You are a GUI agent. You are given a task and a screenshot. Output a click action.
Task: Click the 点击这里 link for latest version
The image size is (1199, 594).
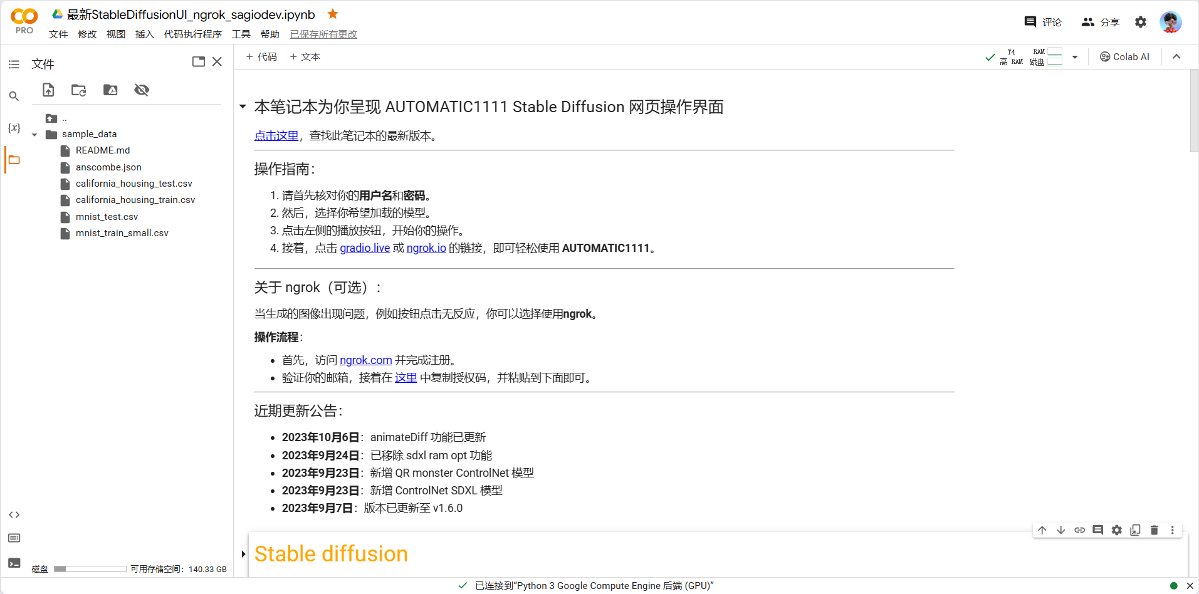[276, 135]
